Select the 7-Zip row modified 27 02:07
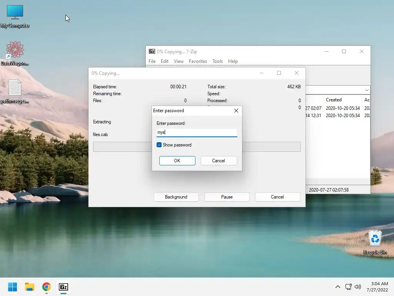The width and height of the screenshot is (394, 296). 338,108
